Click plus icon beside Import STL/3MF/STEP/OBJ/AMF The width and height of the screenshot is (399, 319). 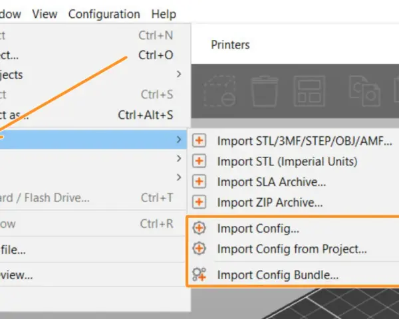(x=199, y=141)
